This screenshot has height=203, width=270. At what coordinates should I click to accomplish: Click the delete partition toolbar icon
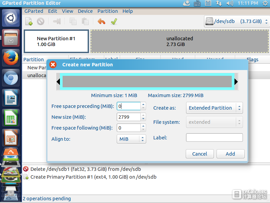pyautogui.click(x=41, y=22)
